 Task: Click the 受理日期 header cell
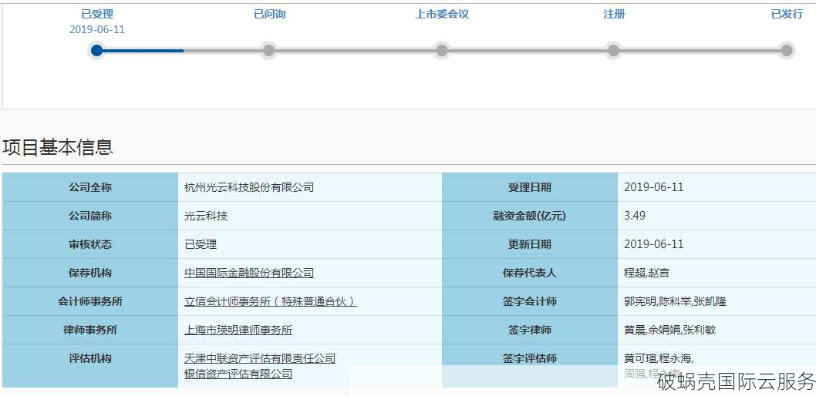530,187
